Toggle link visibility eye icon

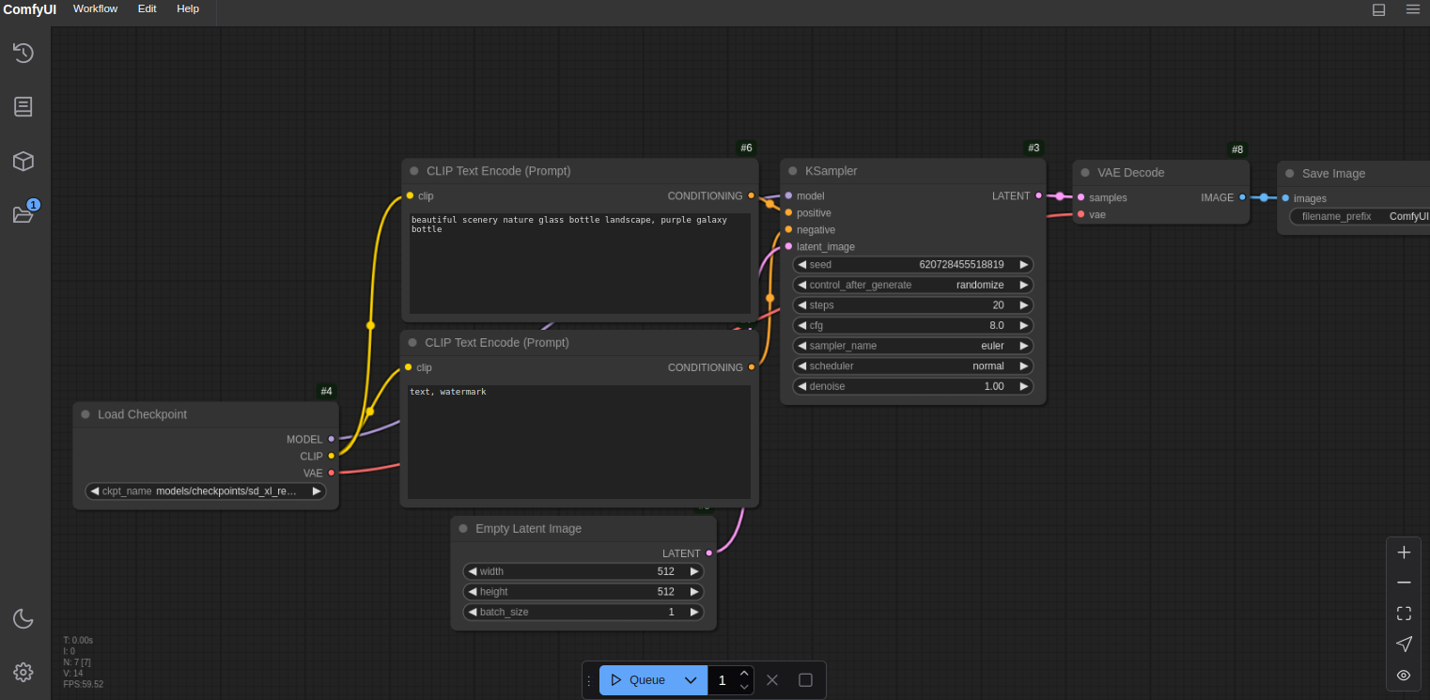point(1404,675)
